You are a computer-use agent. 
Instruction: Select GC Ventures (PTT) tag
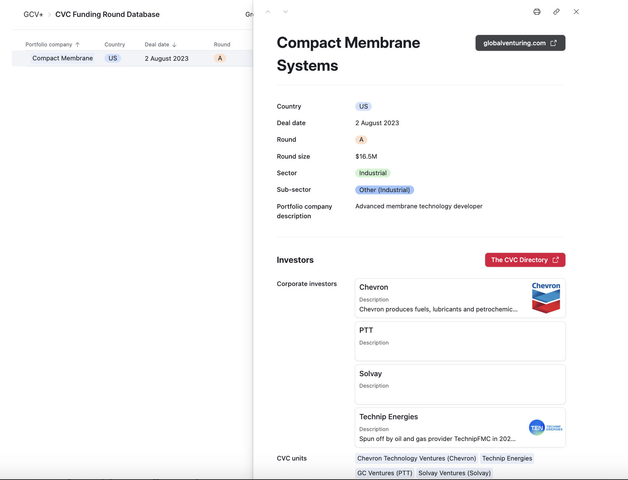pos(385,473)
